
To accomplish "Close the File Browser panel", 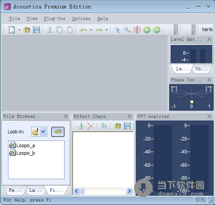I will pyautogui.click(x=66, y=117).
